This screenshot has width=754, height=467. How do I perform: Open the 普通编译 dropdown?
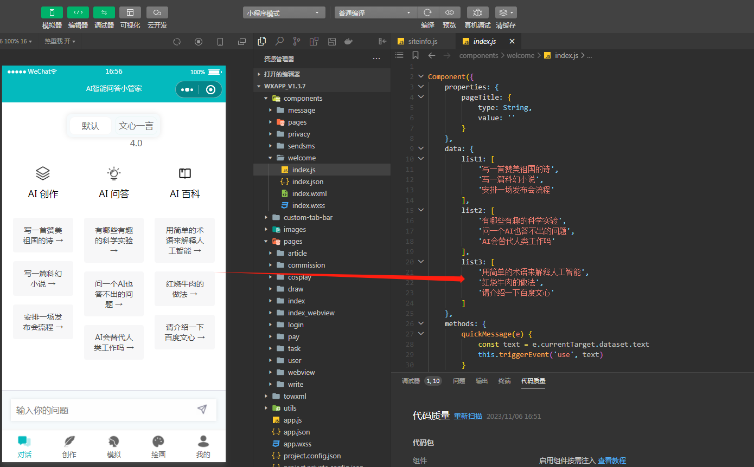tap(376, 12)
